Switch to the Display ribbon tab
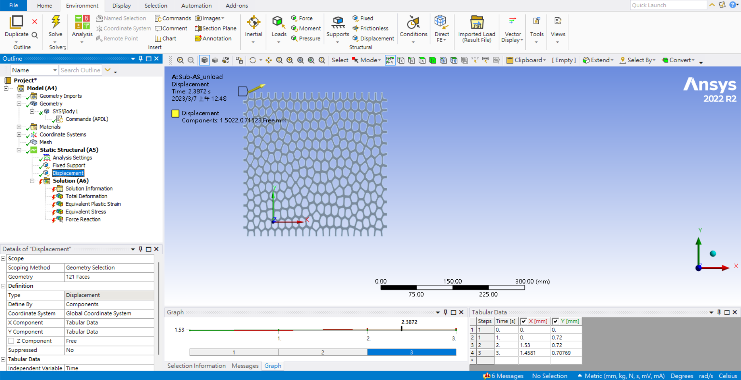 [121, 5]
